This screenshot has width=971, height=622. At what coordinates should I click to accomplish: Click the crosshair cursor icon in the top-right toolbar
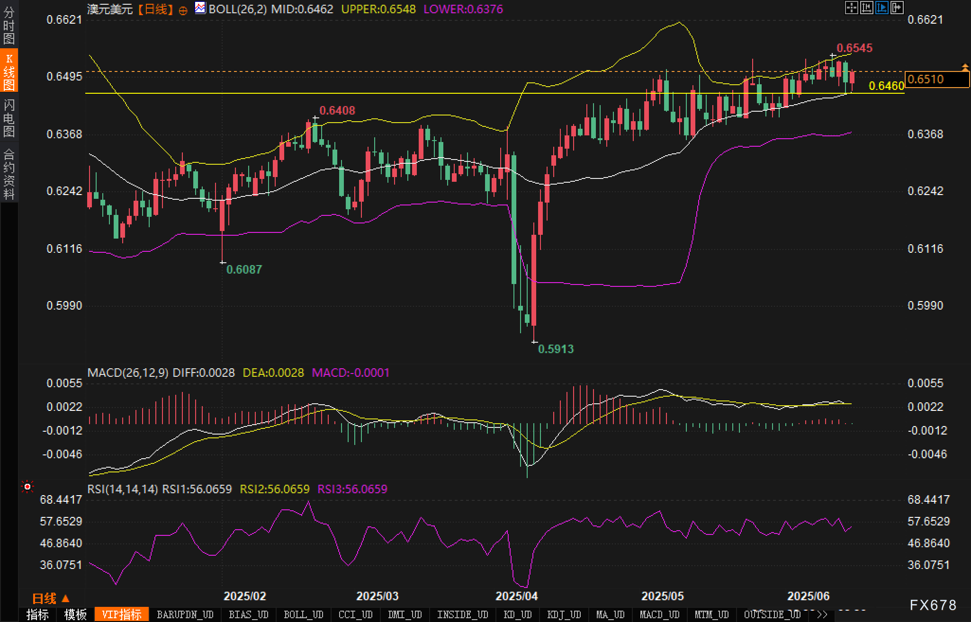point(851,8)
